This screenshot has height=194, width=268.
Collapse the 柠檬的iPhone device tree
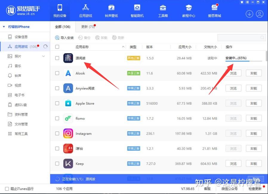(4, 27)
